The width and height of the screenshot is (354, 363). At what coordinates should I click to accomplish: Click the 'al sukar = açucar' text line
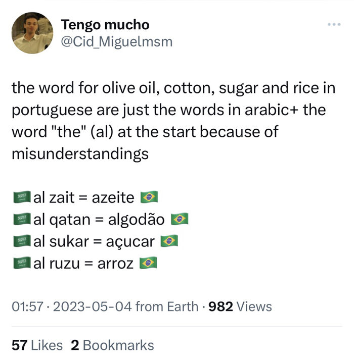pos(94,241)
